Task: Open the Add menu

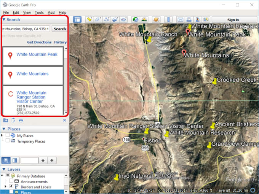Action: coord(51,13)
